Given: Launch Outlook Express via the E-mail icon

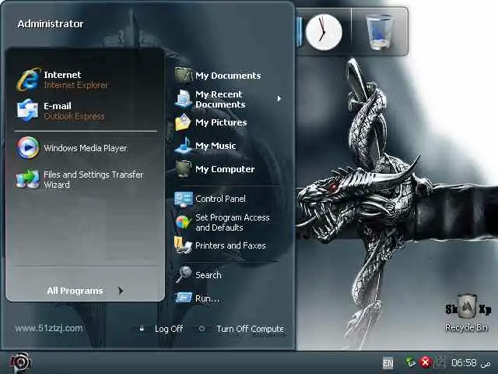Looking at the screenshot, I should point(28,111).
